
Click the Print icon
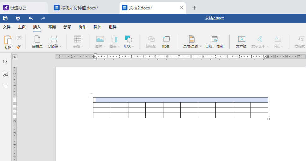[x=18, y=18]
